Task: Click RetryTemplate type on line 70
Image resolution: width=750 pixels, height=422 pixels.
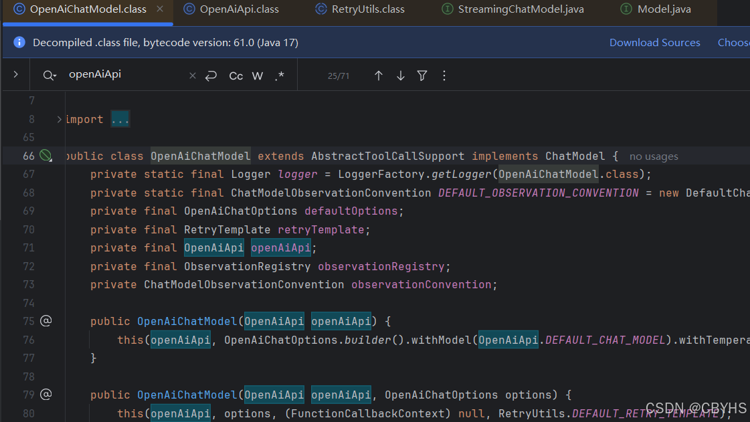Action: coord(227,230)
